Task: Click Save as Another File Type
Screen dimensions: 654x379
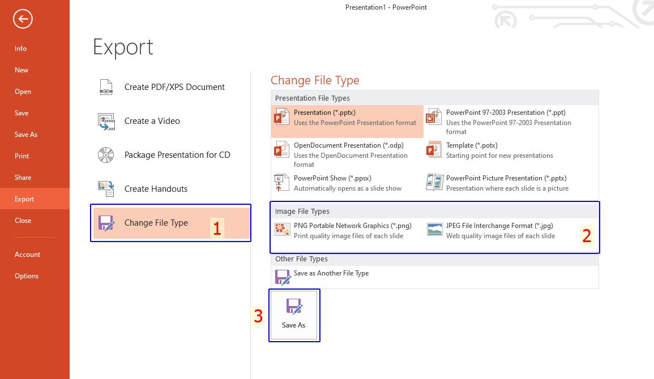Action: (x=331, y=273)
